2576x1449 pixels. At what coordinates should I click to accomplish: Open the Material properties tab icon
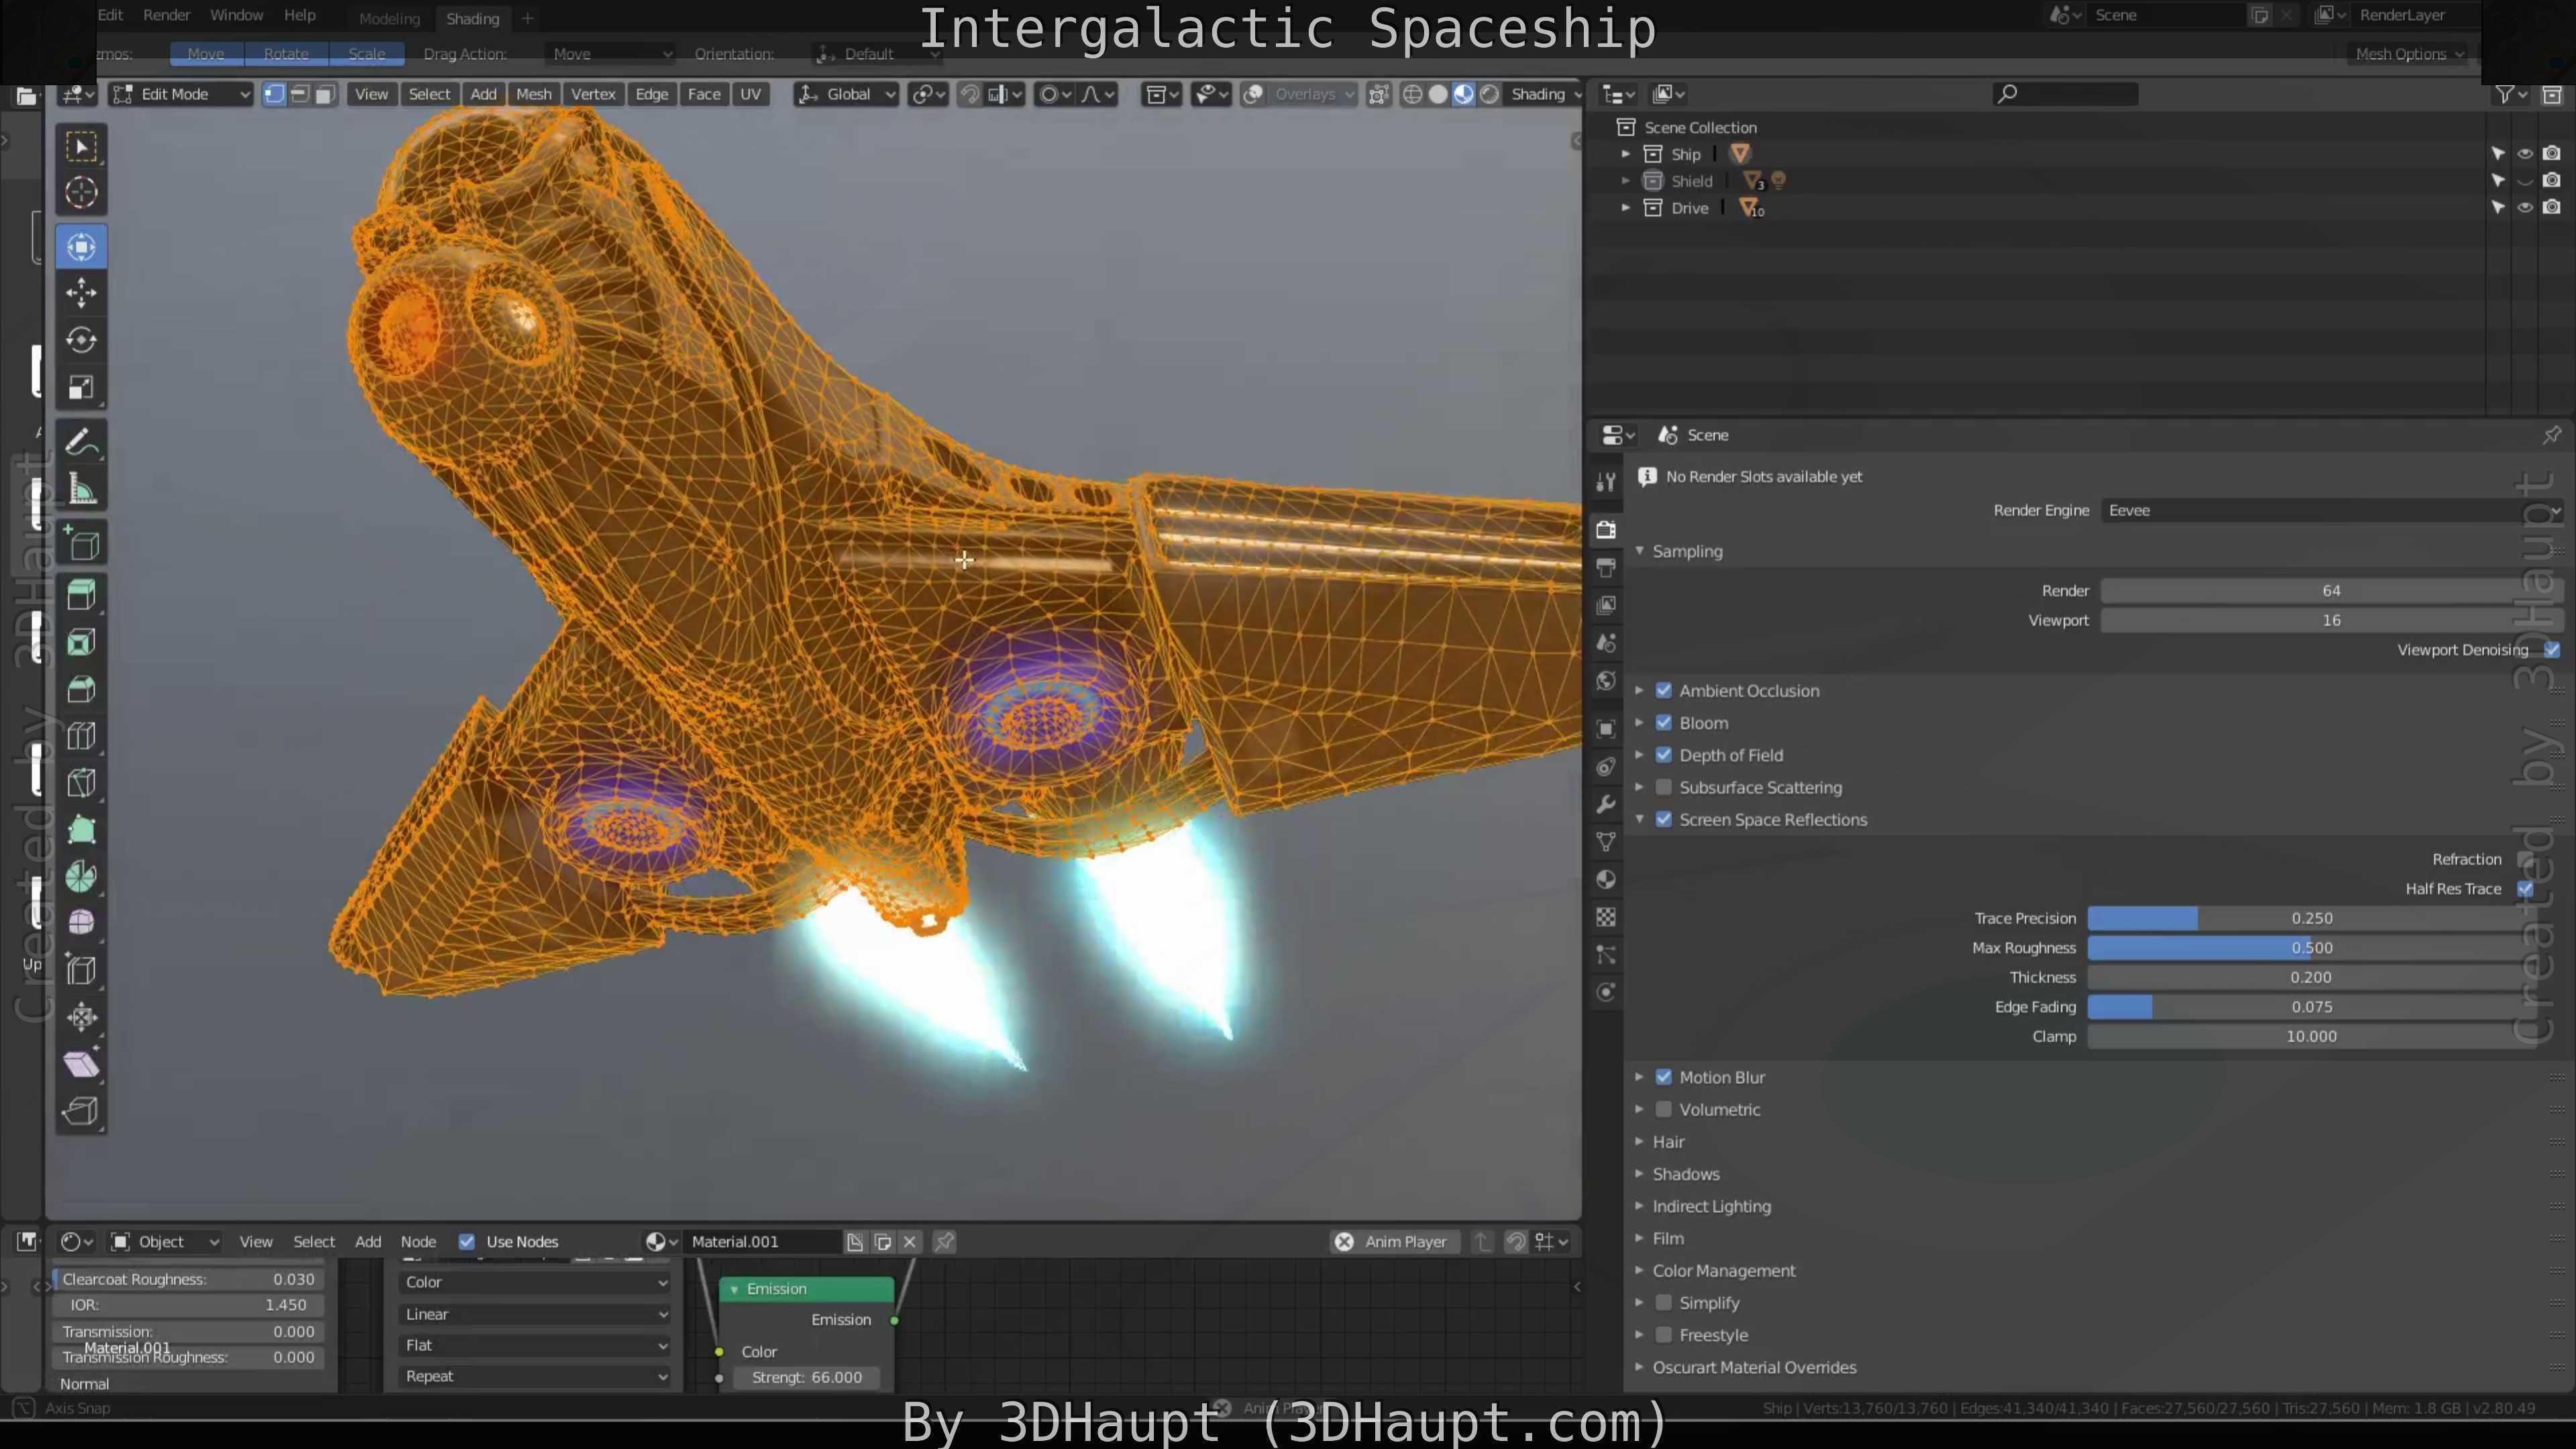[1606, 880]
